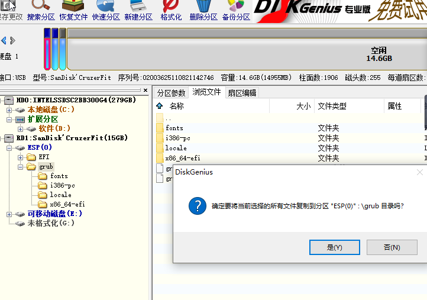Select 扩展分区 in the tree
This screenshot has width=427, height=300.
pos(43,119)
